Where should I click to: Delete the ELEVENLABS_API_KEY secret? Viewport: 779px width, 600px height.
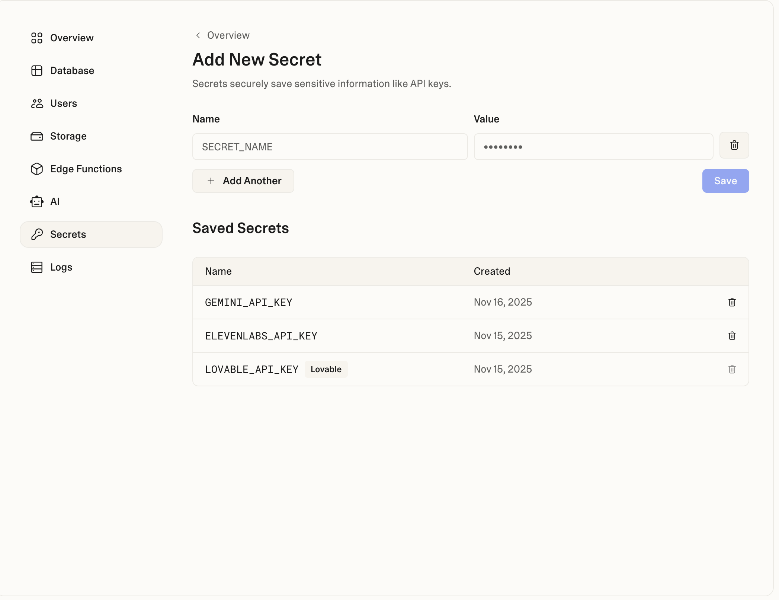(x=732, y=336)
